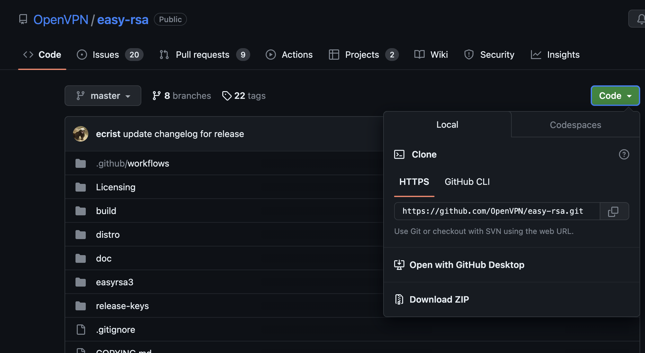
Task: Click the ZIP file icon beside Download ZIP
Action: tap(399, 299)
